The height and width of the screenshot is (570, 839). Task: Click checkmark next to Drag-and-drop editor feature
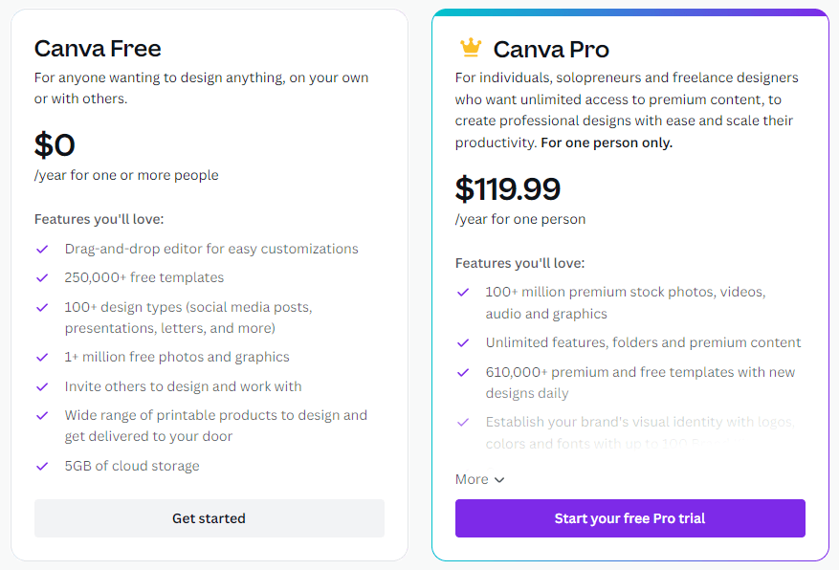point(42,249)
